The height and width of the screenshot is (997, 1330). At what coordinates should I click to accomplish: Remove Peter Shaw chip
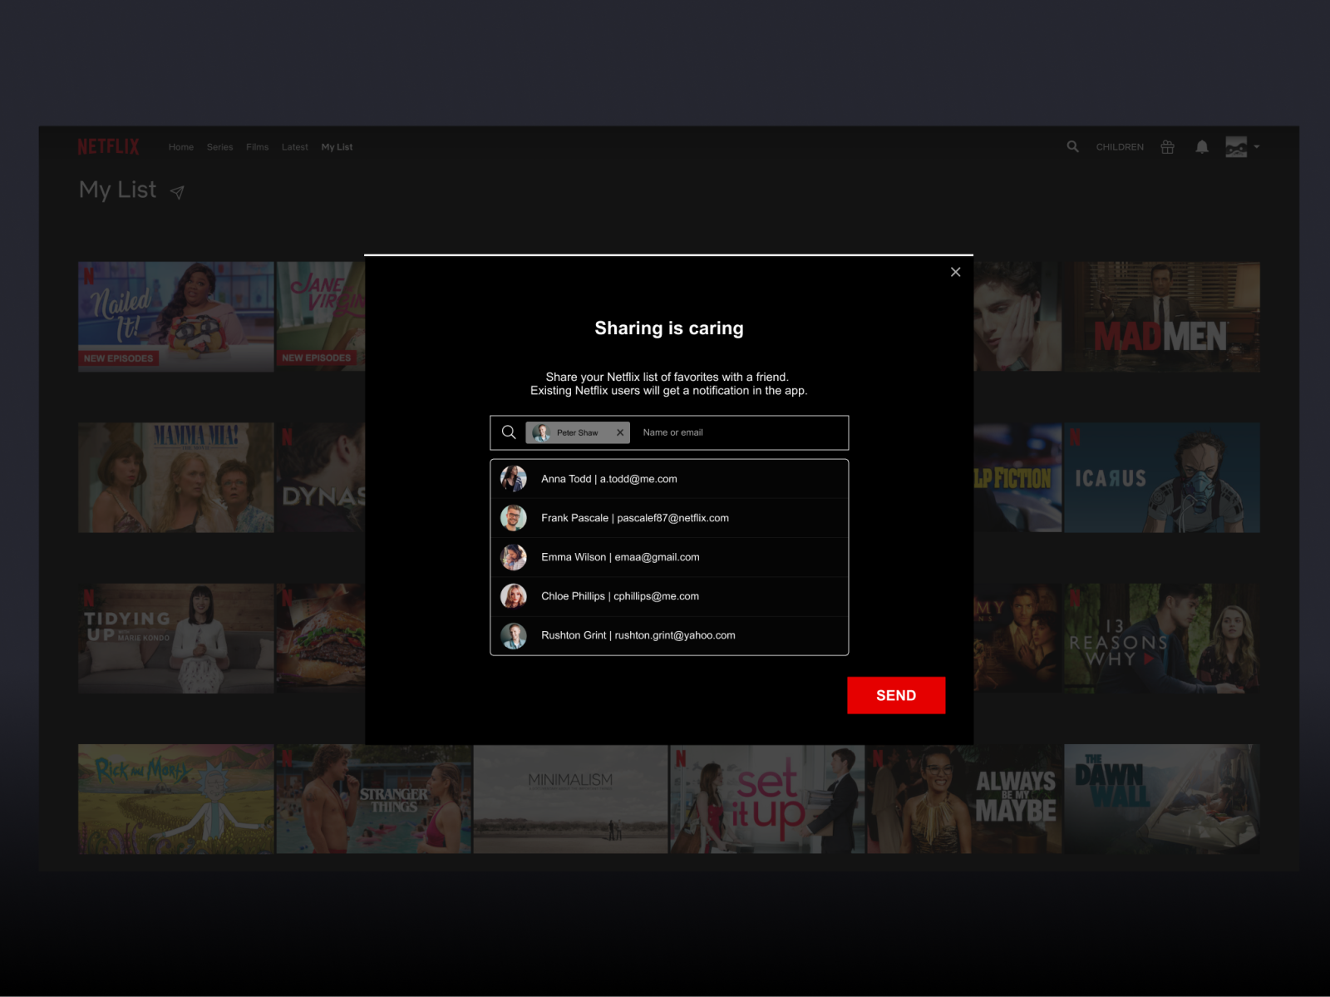tap(620, 432)
